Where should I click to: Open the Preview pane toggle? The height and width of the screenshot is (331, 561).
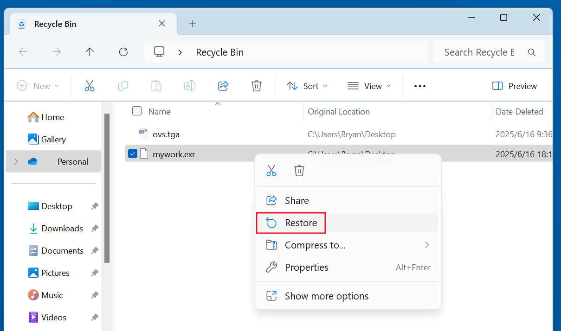pyautogui.click(x=514, y=86)
